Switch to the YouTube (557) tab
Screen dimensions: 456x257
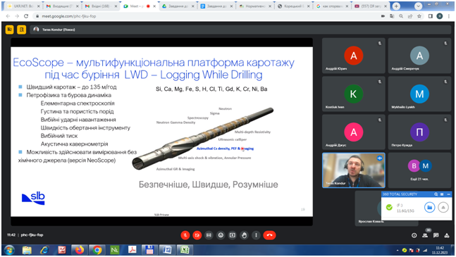coord(371,6)
